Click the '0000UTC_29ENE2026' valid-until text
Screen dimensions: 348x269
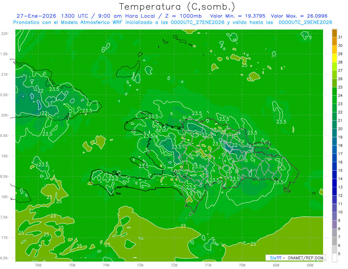point(305,22)
